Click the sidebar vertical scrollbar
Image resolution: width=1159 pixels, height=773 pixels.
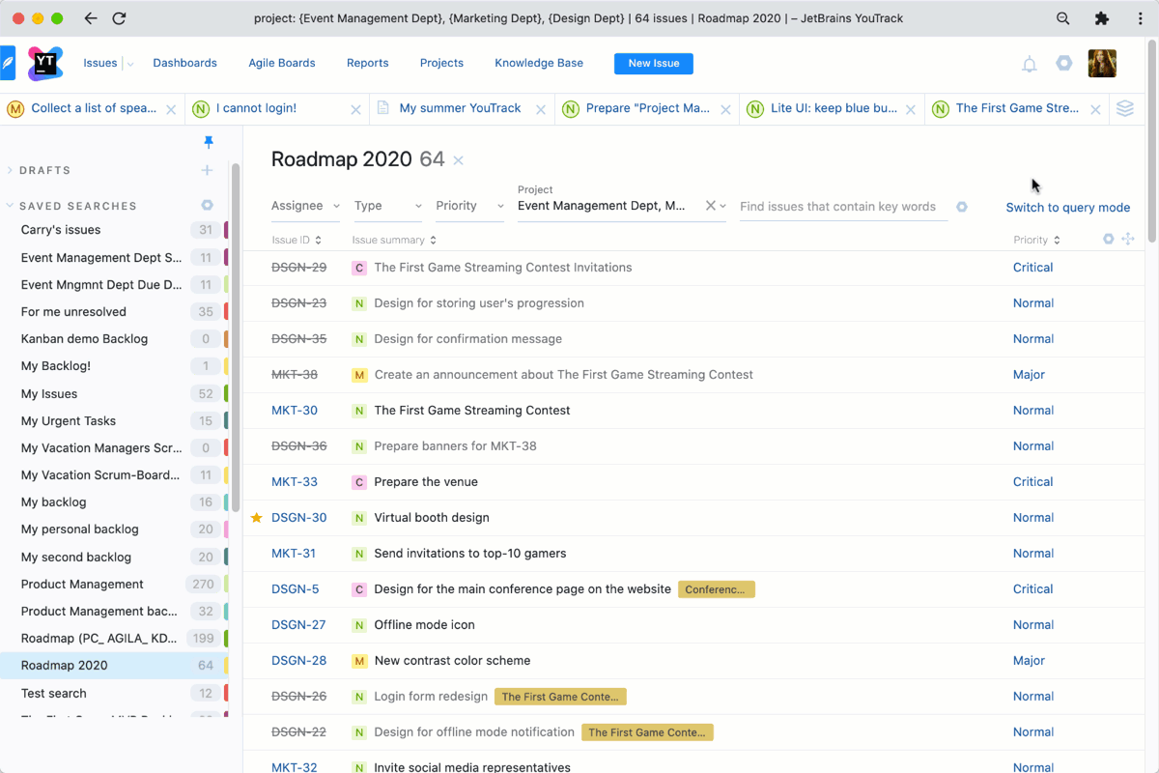pyautogui.click(x=235, y=338)
